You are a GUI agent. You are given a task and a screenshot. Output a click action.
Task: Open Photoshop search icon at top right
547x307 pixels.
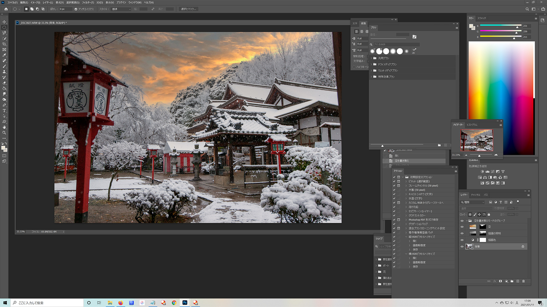tap(527, 9)
